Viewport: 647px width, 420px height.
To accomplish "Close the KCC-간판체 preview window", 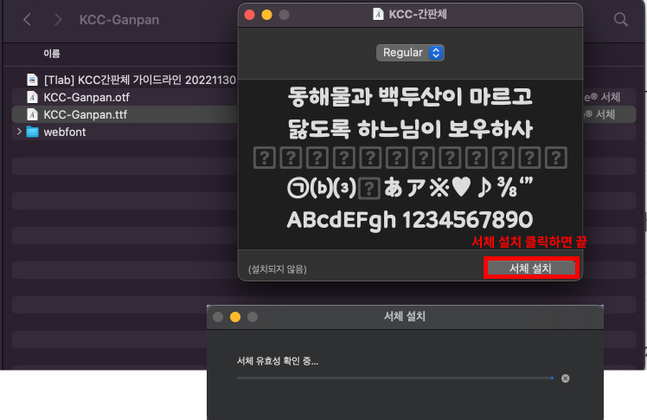I will point(250,15).
